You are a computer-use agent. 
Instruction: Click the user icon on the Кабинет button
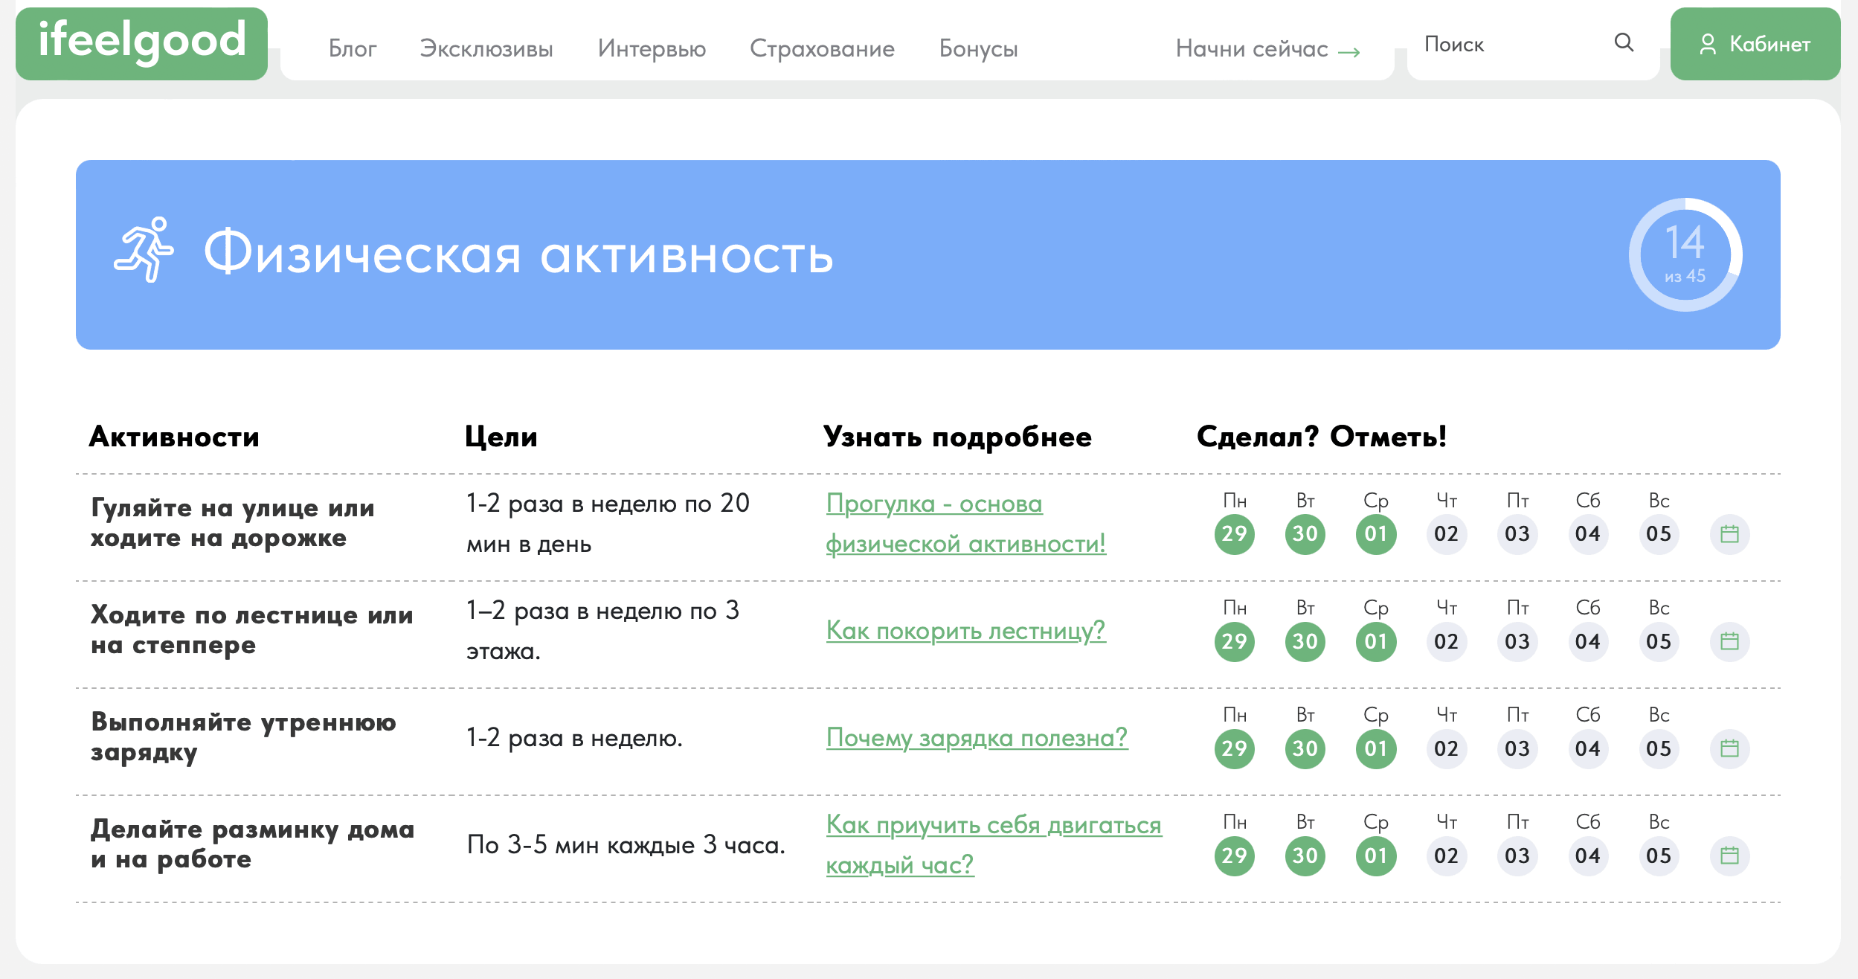click(x=1708, y=45)
